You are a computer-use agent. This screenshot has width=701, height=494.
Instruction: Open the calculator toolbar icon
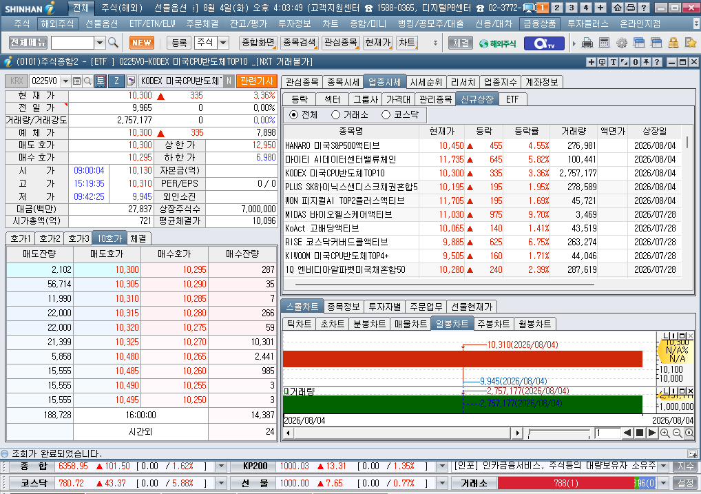[604, 43]
